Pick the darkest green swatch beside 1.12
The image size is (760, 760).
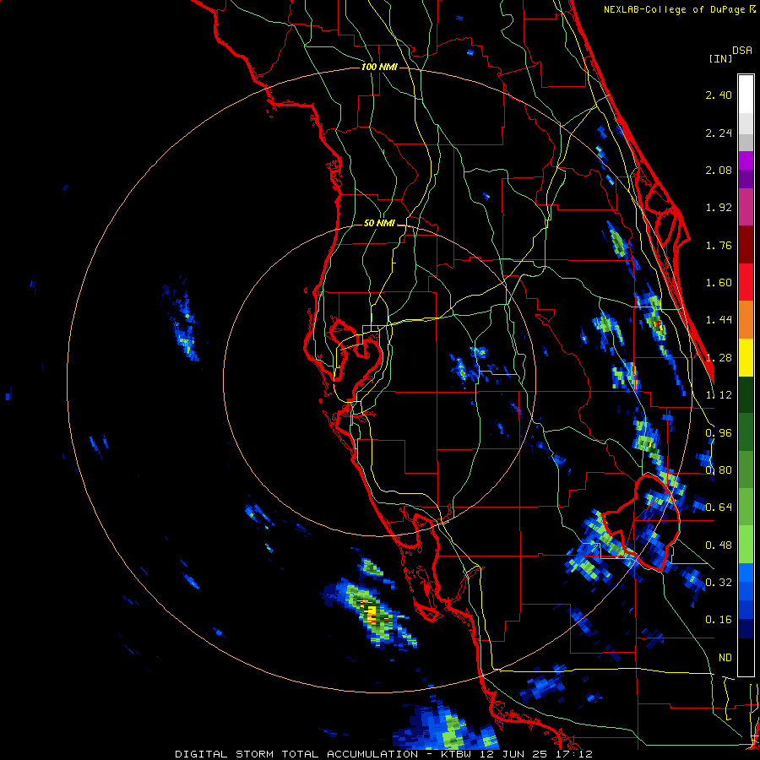pyautogui.click(x=746, y=394)
